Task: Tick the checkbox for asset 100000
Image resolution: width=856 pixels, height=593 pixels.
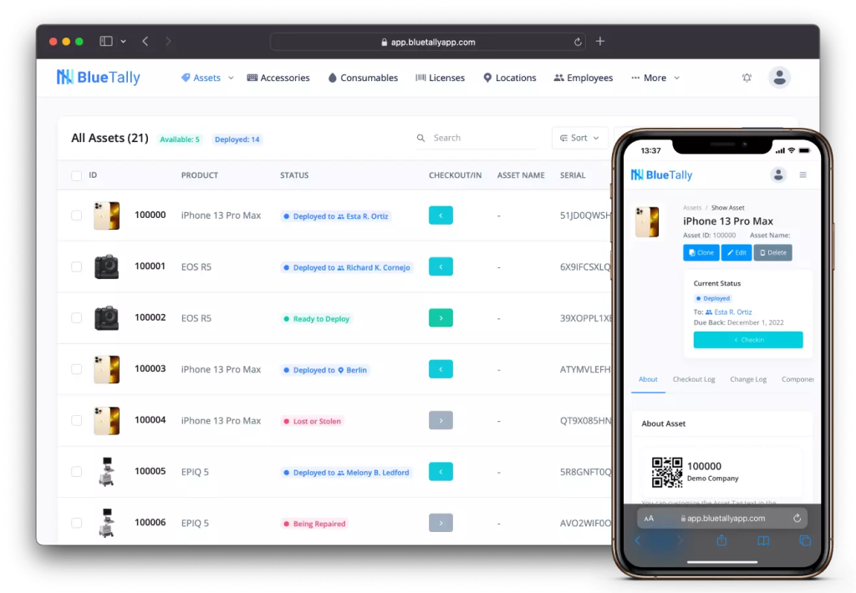Action: (76, 215)
